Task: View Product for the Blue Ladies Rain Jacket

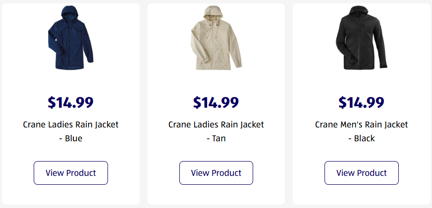Action: click(71, 173)
